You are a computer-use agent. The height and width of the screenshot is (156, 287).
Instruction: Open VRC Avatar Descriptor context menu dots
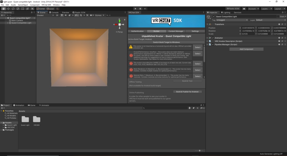pyautogui.click(x=285, y=41)
